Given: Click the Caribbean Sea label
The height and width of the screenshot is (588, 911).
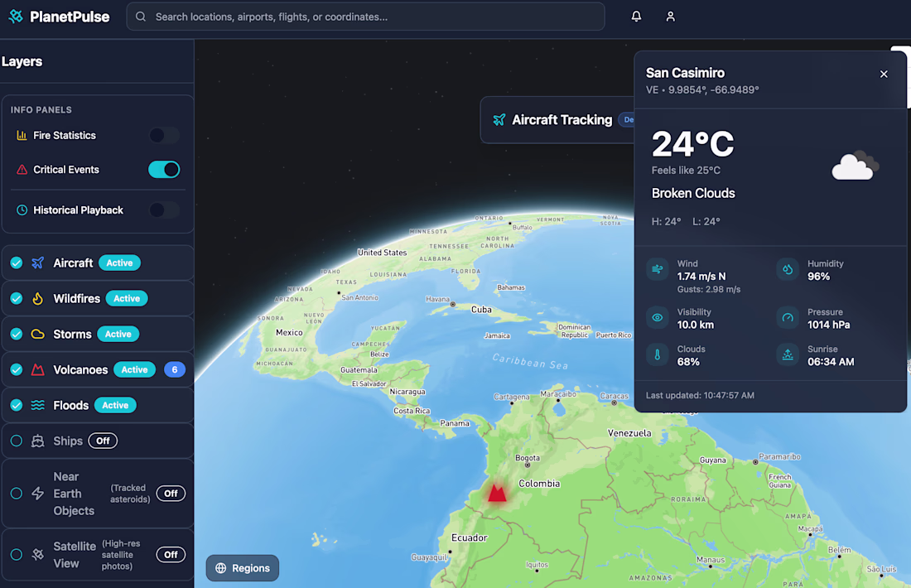Looking at the screenshot, I should pyautogui.click(x=530, y=361).
